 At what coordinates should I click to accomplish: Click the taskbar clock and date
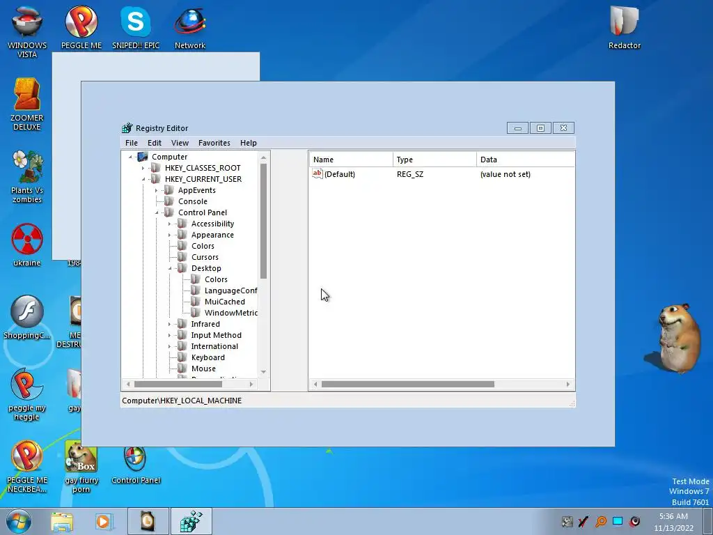point(673,522)
